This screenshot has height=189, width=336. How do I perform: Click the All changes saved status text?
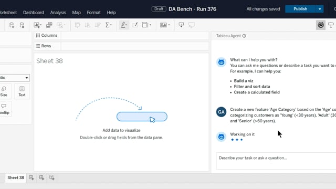263,9
